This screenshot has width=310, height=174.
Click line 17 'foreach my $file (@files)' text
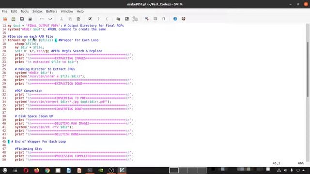coord(30,40)
